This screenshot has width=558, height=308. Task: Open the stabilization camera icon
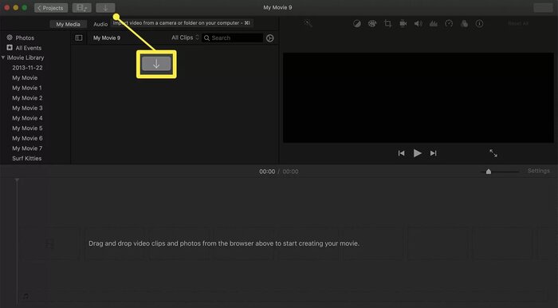coord(403,24)
